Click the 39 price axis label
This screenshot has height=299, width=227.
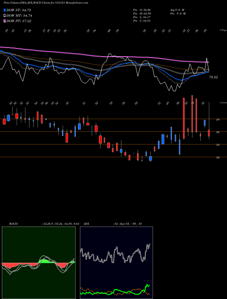[217, 120]
